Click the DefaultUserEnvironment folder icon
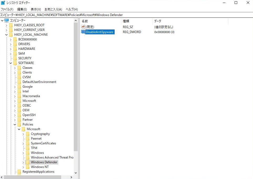Screen dimensions: 253x179 coord(19,82)
